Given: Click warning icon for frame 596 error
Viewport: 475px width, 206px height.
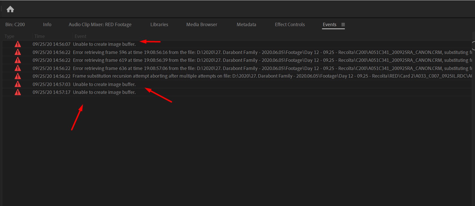Looking at the screenshot, I should click(18, 52).
